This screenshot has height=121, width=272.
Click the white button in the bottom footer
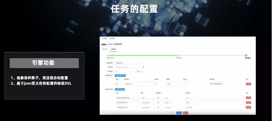(x=172, y=113)
